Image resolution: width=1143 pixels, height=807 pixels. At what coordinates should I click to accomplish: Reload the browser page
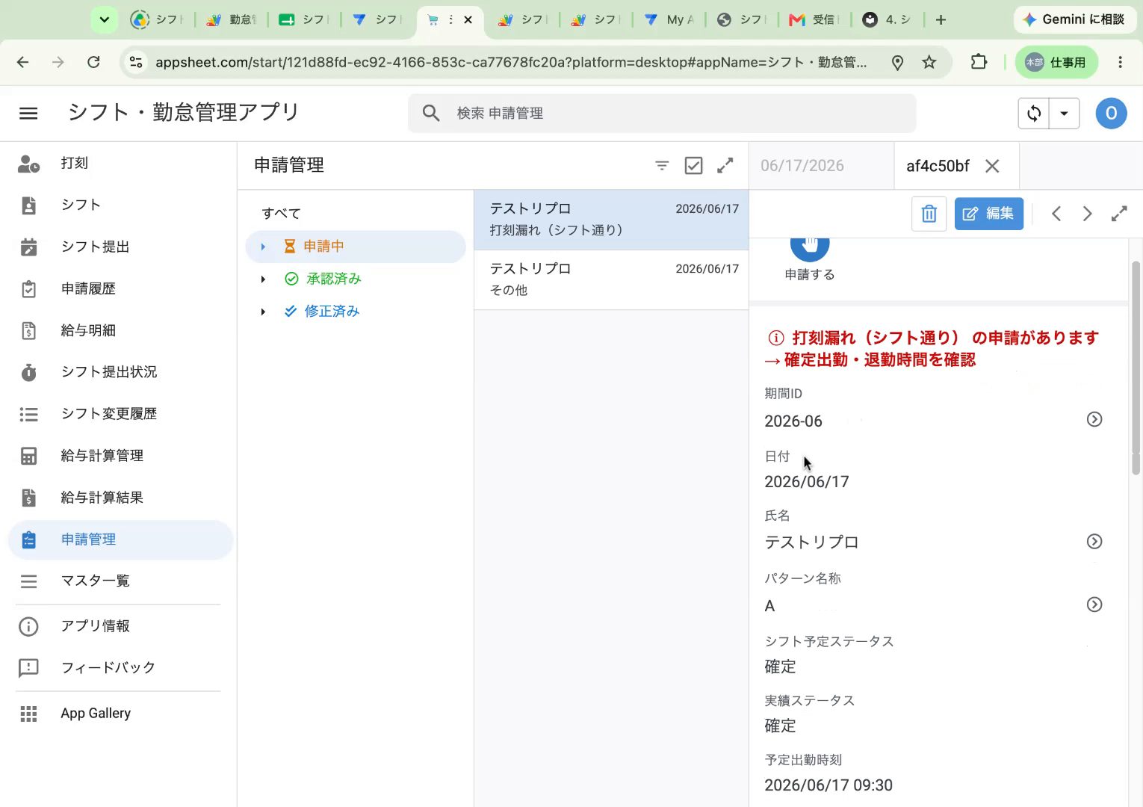(93, 62)
